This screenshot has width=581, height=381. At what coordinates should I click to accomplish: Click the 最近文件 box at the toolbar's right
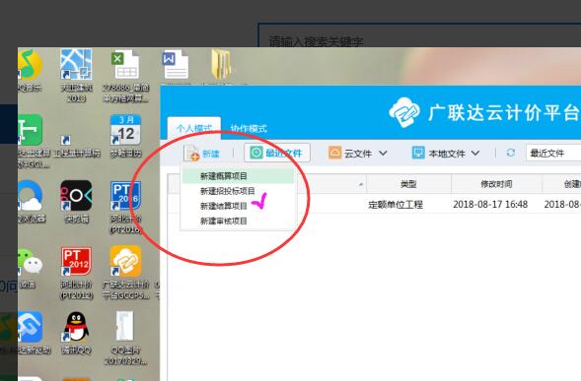tap(553, 153)
